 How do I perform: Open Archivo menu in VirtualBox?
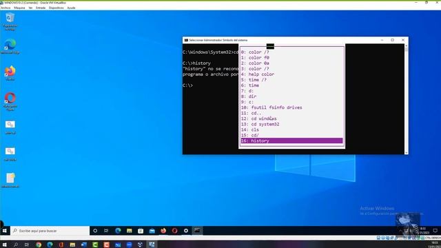(6, 8)
